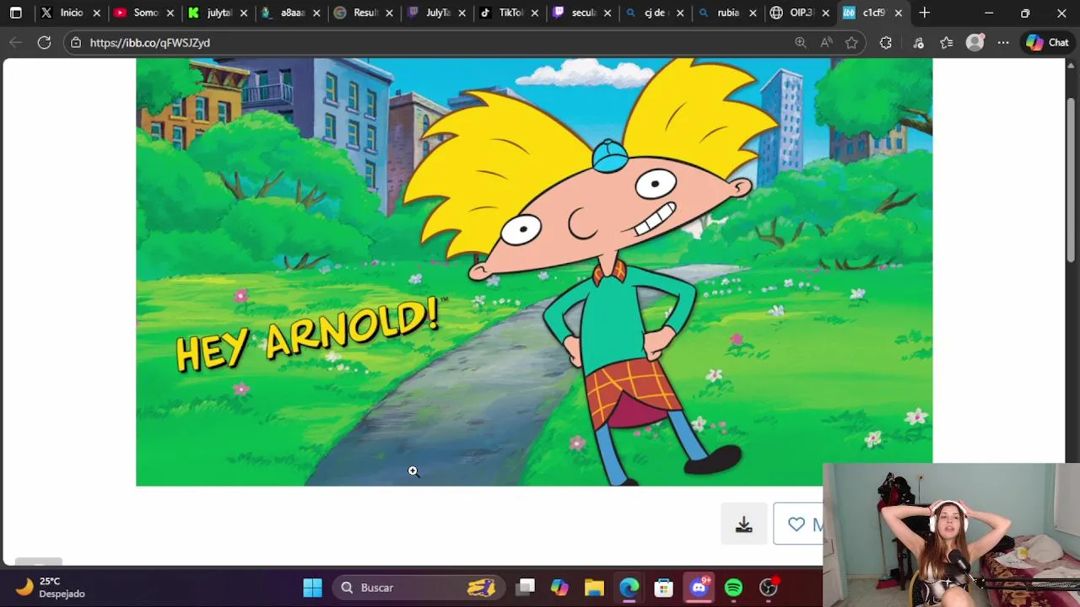Add this page to favorites star
Screen dimensions: 1080x607
pyautogui.click(x=851, y=42)
